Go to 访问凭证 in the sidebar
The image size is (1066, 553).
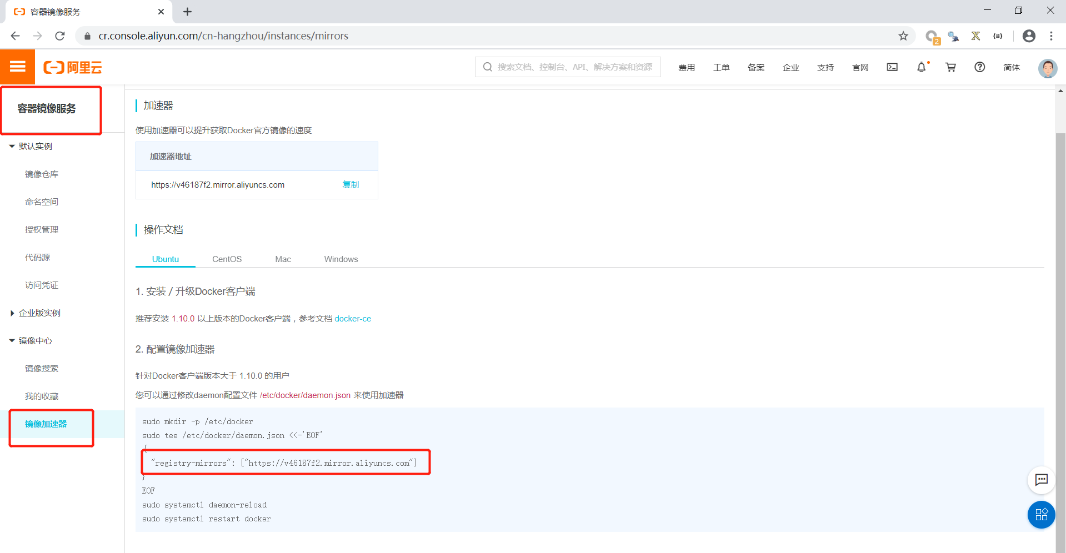tap(42, 285)
